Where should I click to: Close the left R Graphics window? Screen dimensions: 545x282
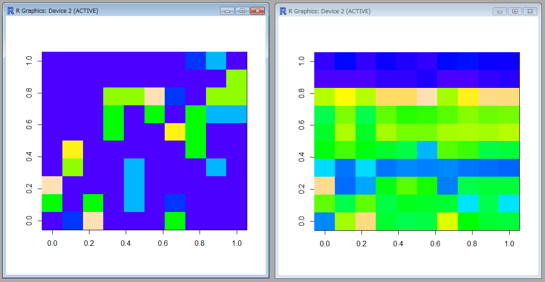click(x=258, y=11)
